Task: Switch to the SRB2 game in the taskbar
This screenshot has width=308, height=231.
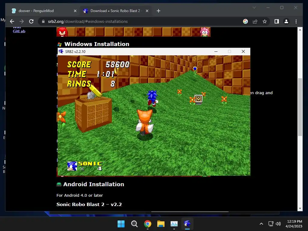Action: click(x=187, y=224)
